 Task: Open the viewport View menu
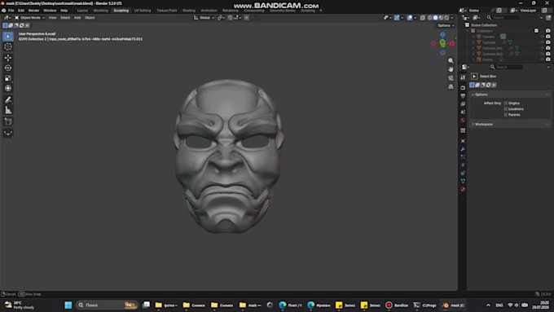point(52,18)
